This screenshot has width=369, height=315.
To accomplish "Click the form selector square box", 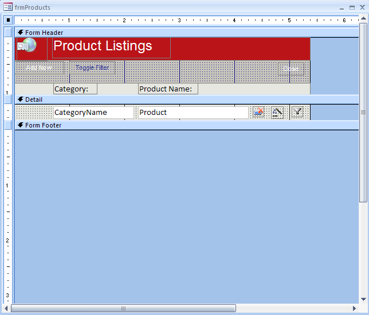I will point(8,20).
